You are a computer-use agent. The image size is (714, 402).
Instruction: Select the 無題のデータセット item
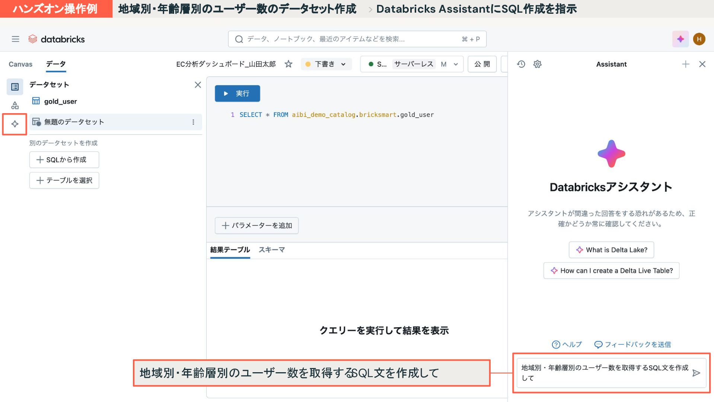tap(116, 122)
